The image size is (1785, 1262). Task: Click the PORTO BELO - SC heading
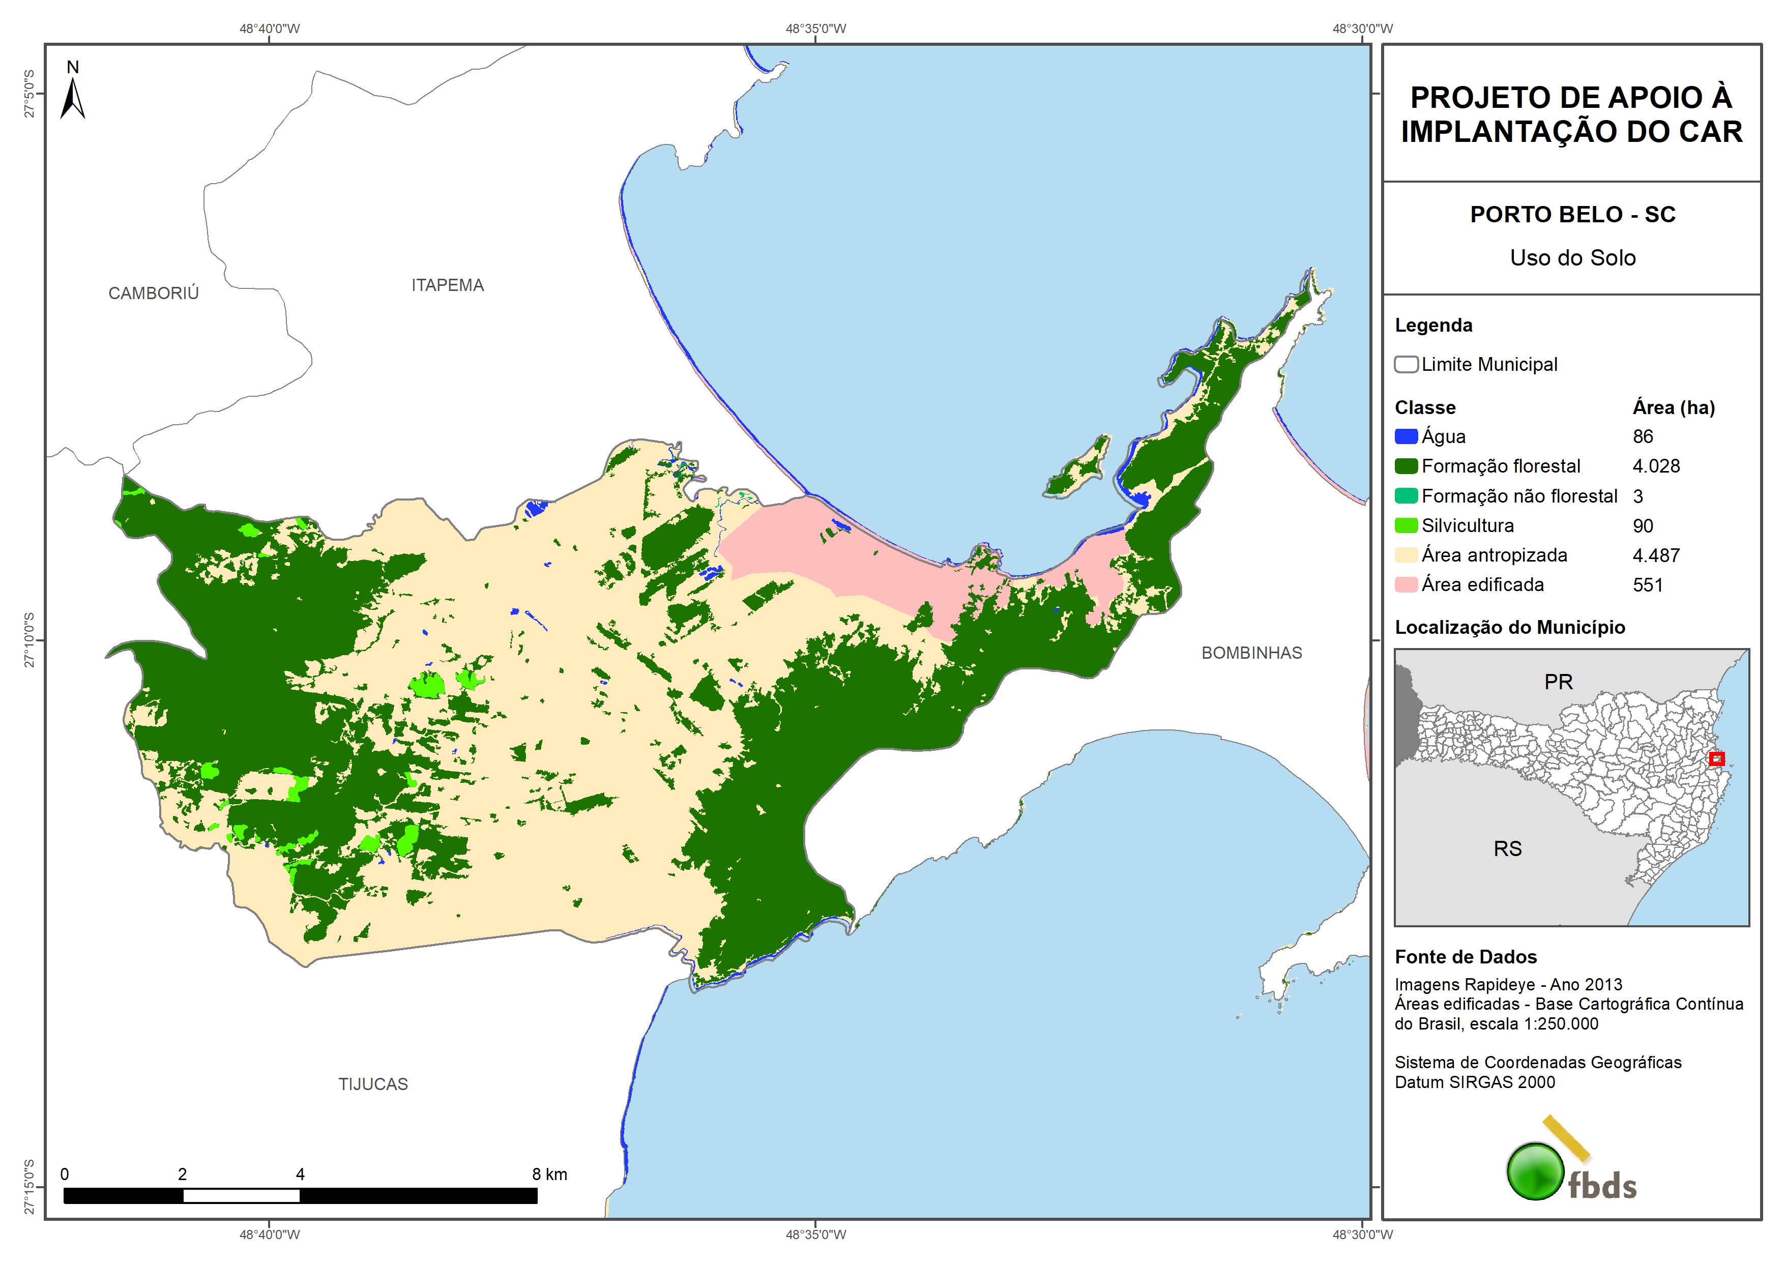(x=1572, y=215)
